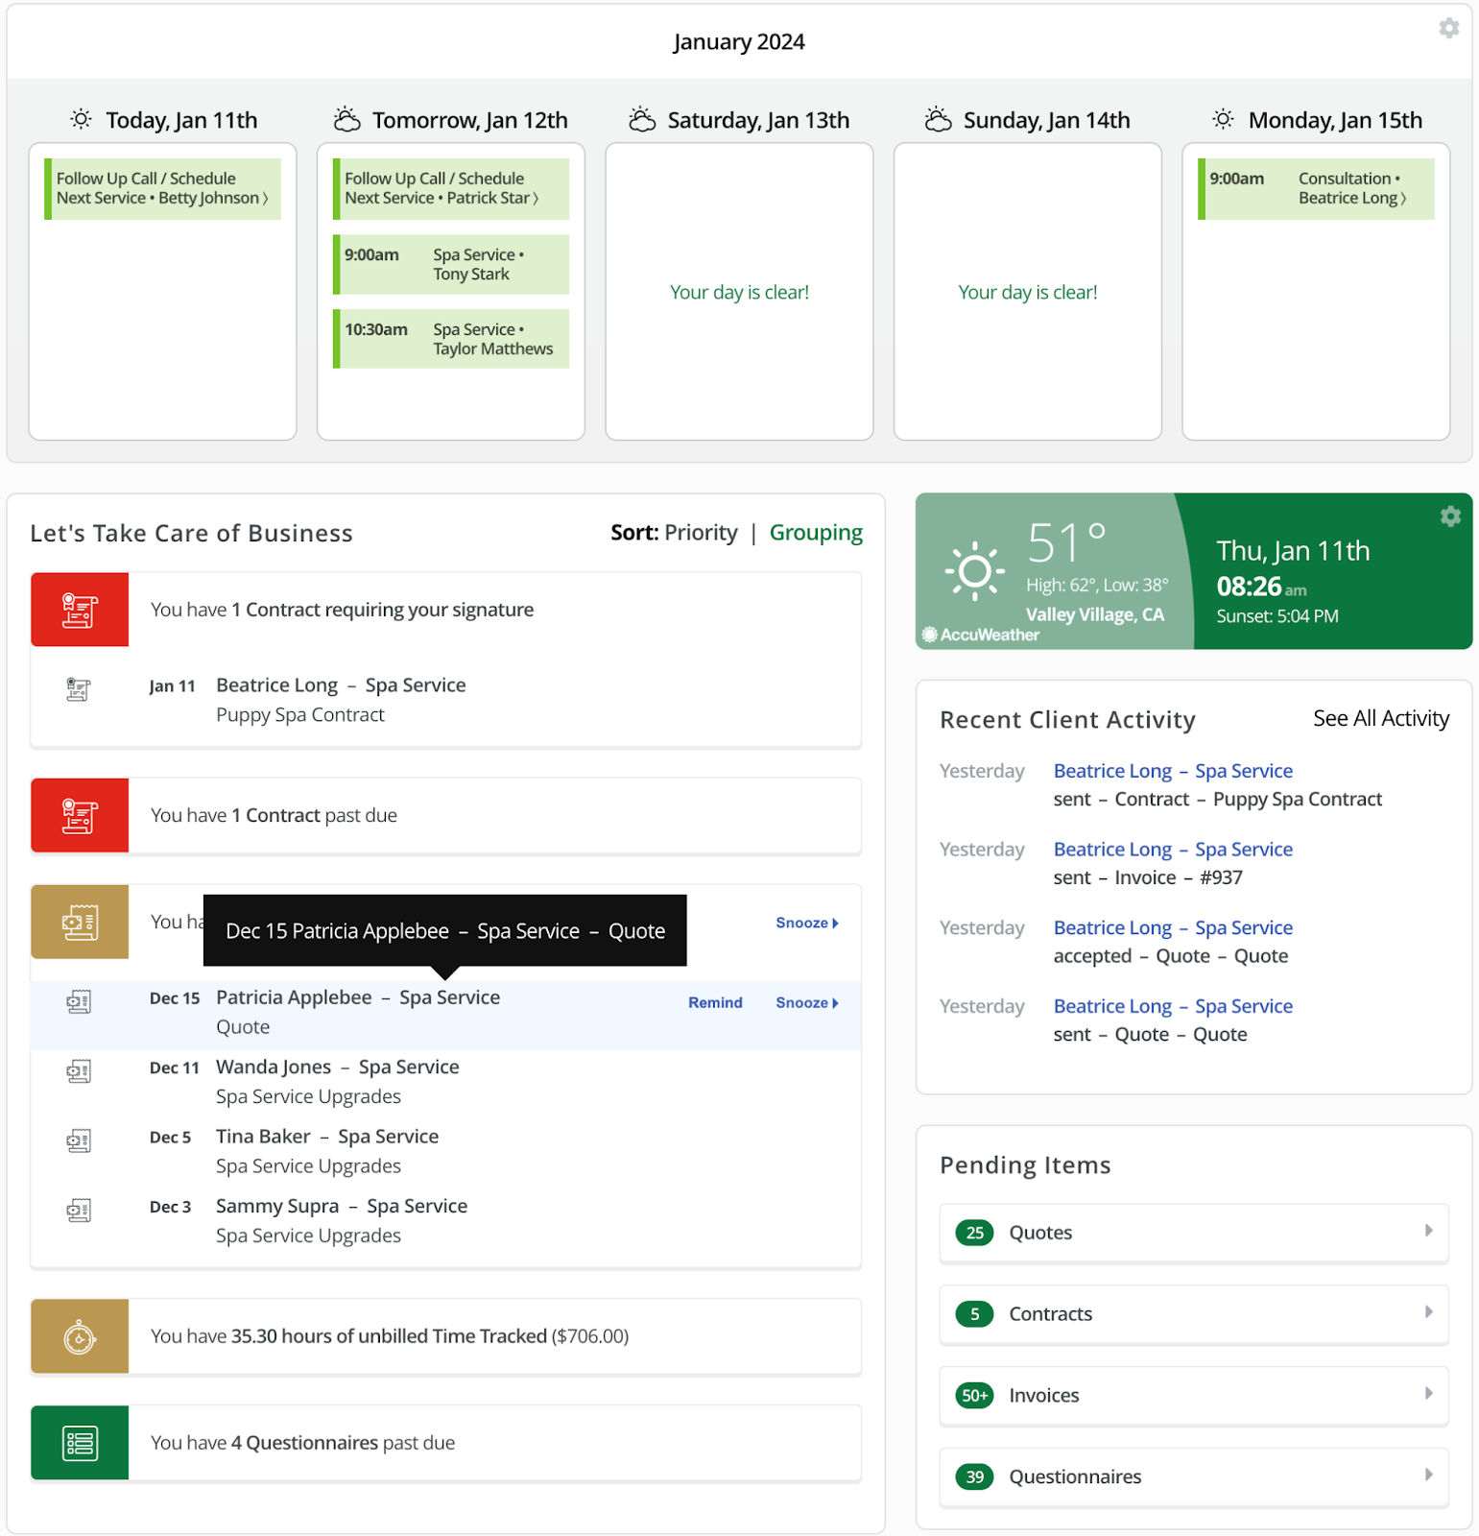Expand the Invoices pending items row
Image resolution: width=1479 pixels, height=1536 pixels.
tap(1194, 1396)
